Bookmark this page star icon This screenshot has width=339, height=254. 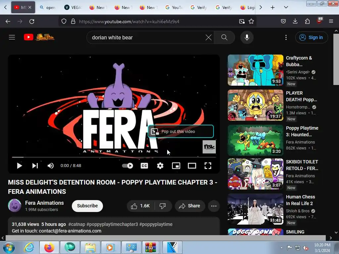click(x=251, y=21)
